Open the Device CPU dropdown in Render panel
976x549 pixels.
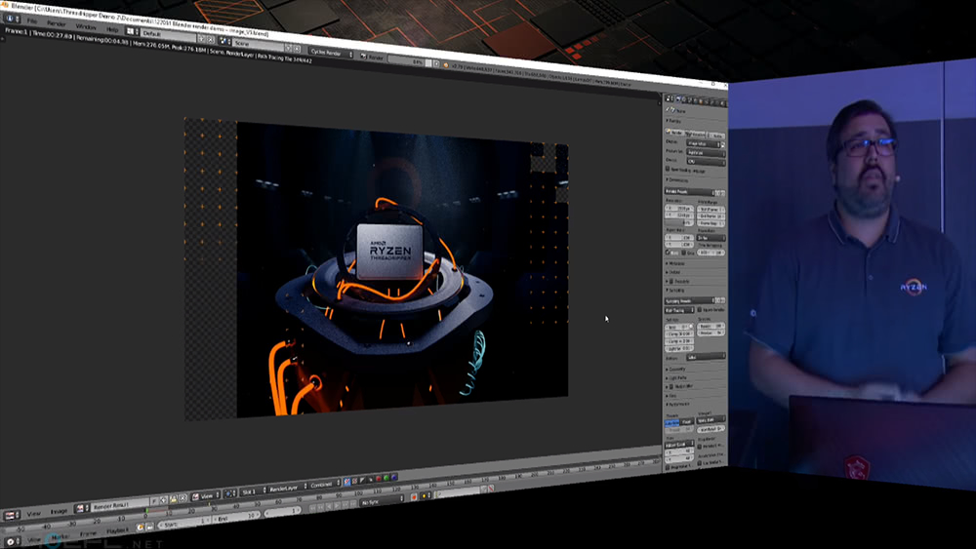pyautogui.click(x=706, y=162)
